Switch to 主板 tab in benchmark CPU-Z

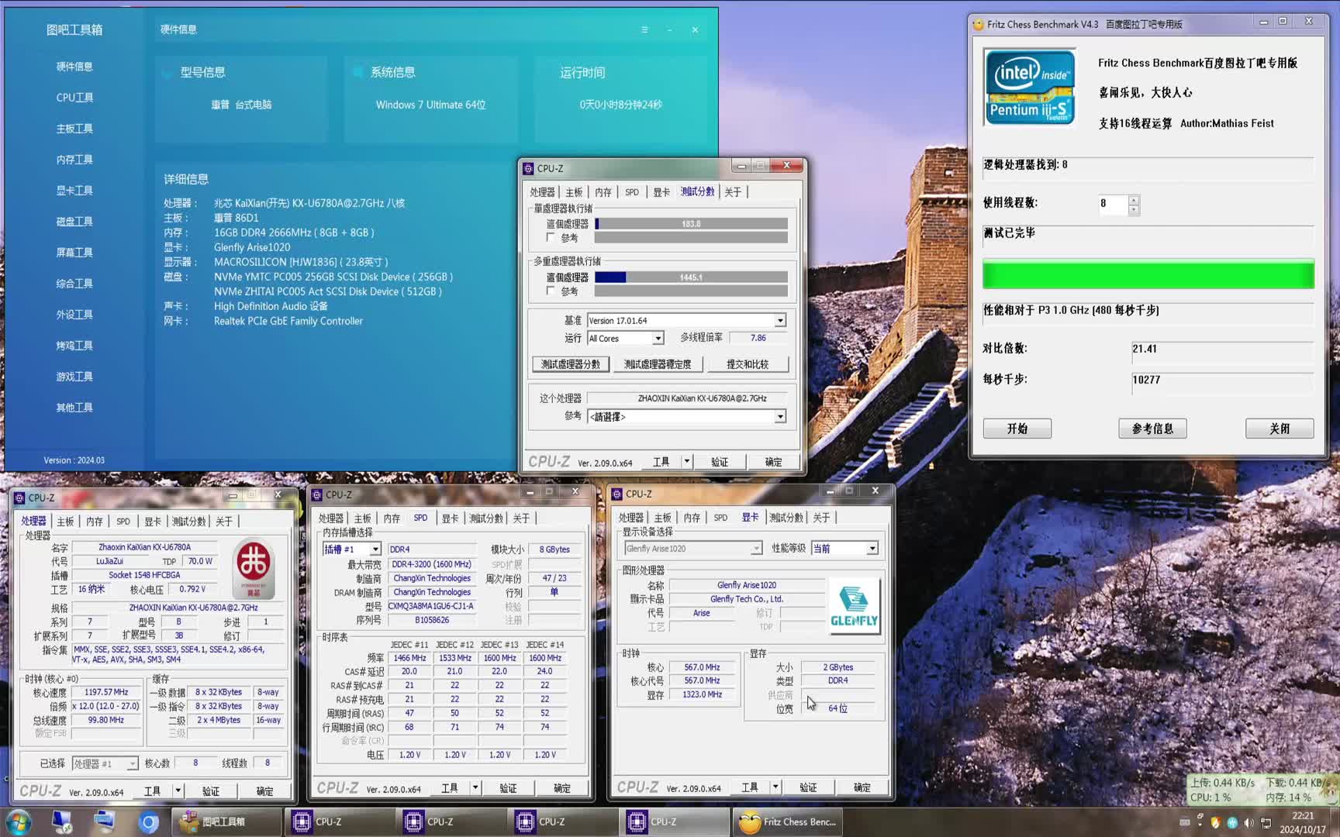(574, 192)
